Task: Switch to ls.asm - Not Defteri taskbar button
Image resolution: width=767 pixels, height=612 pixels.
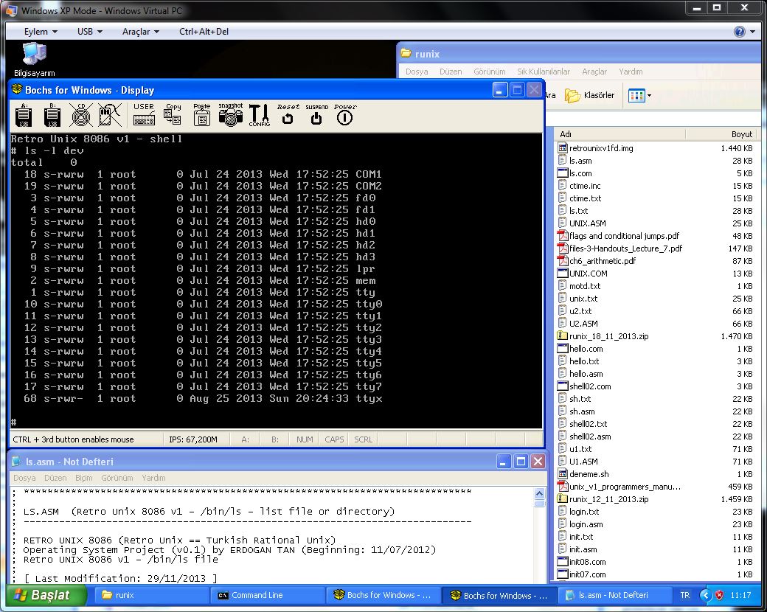Action: tap(614, 595)
